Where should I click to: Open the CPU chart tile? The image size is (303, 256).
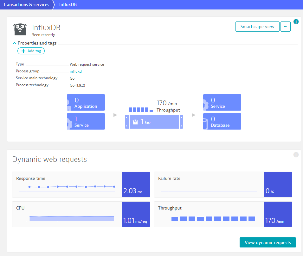pos(81,214)
